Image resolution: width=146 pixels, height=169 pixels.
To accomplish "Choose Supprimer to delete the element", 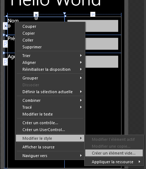I will 50,47.
